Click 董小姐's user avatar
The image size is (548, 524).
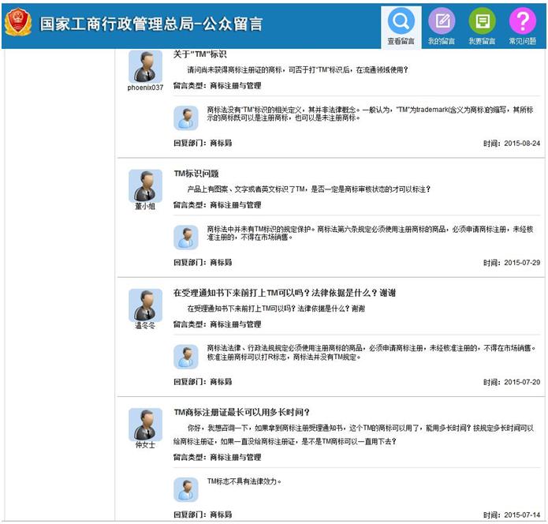pos(145,185)
